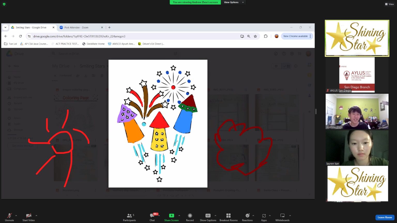Expand share options caret beside Share Screen
Viewport: 397px width, 223px height.
point(179,216)
